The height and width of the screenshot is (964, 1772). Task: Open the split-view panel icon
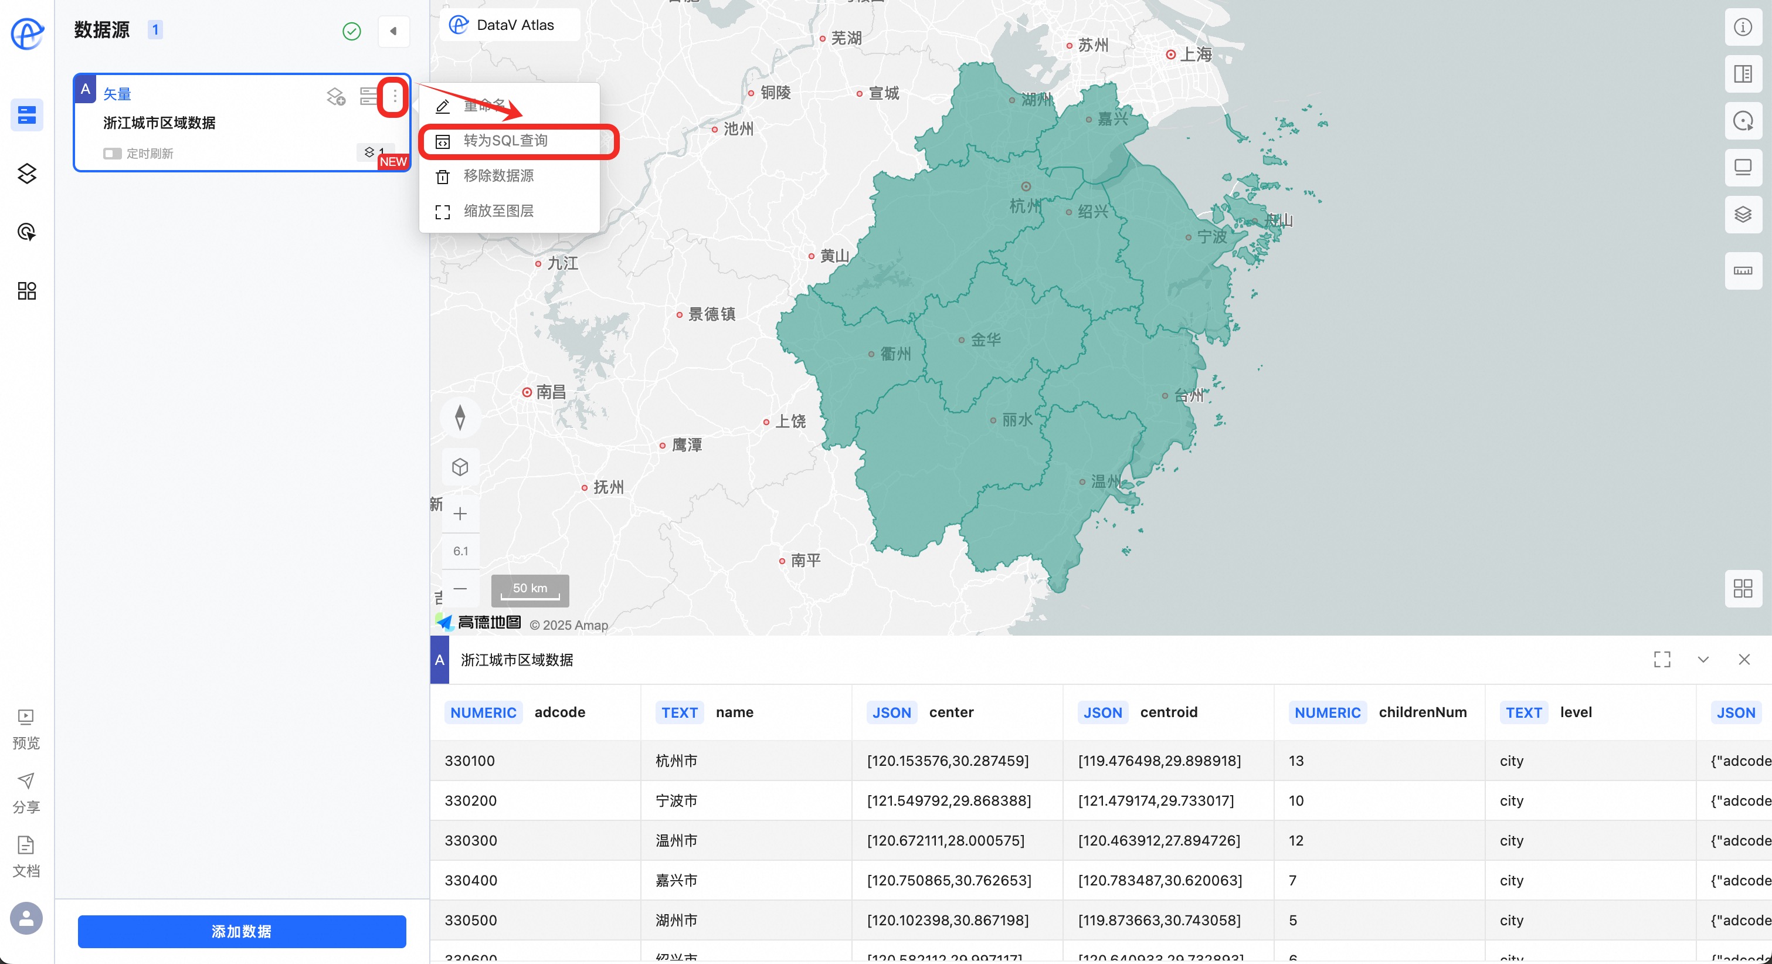(1743, 74)
